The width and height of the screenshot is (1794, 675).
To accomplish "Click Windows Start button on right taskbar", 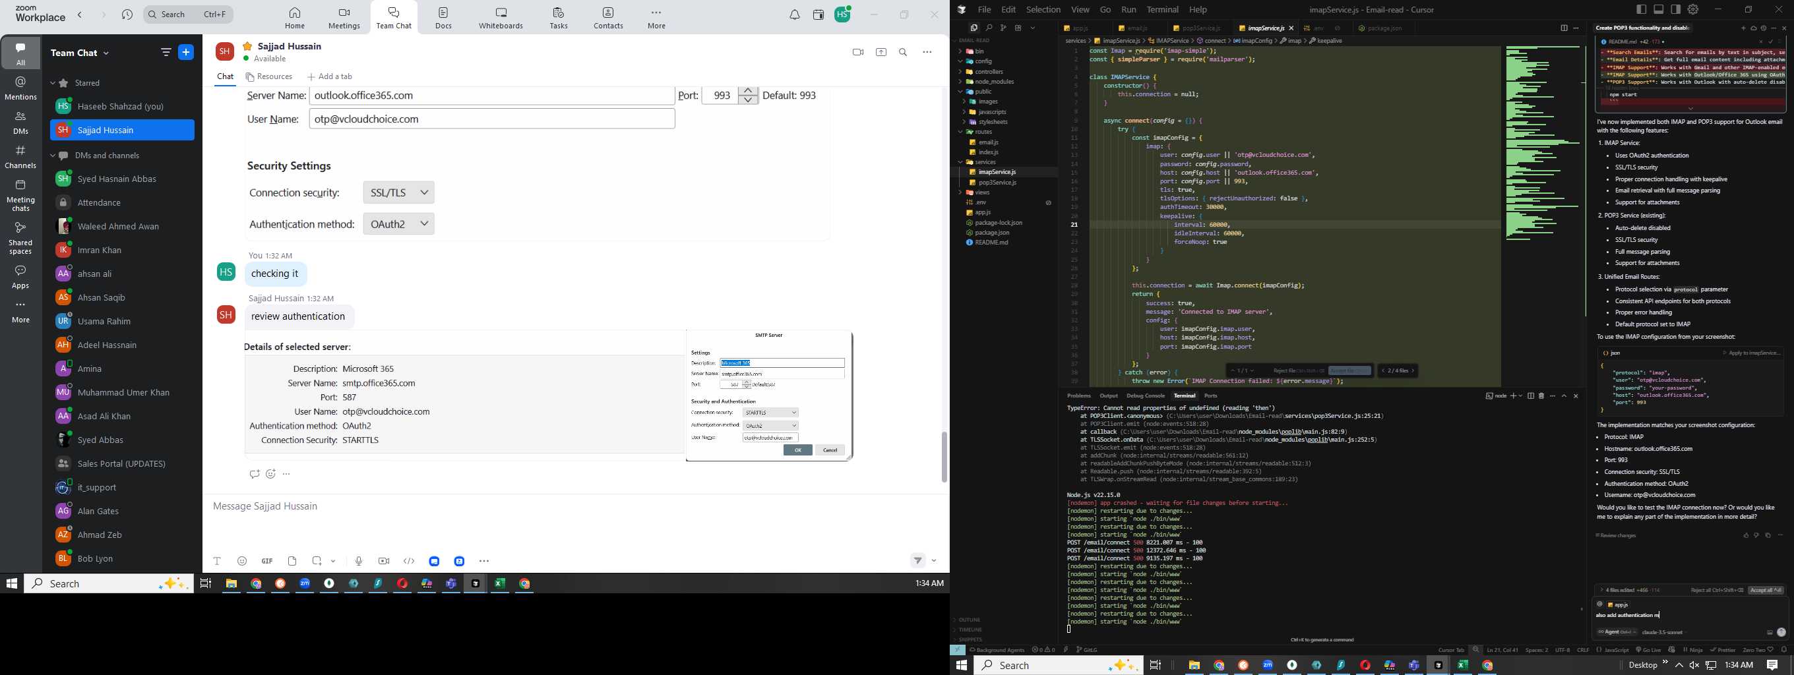I will pos(962,665).
